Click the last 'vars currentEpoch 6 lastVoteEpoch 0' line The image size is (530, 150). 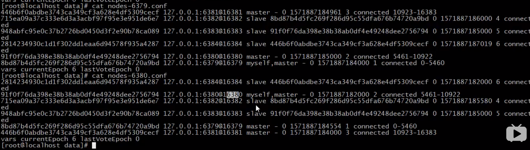click(x=70, y=139)
